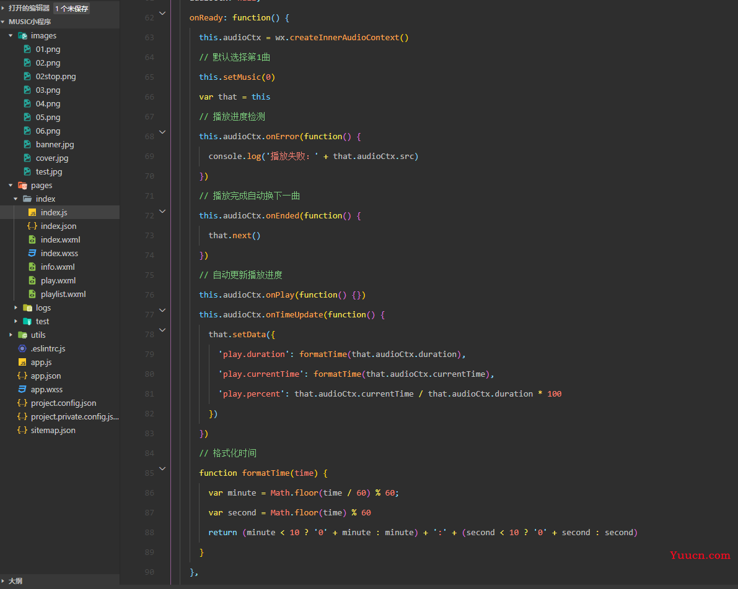Collapse the MUSIC小程序 project section
This screenshot has height=589, width=738.
(3, 22)
